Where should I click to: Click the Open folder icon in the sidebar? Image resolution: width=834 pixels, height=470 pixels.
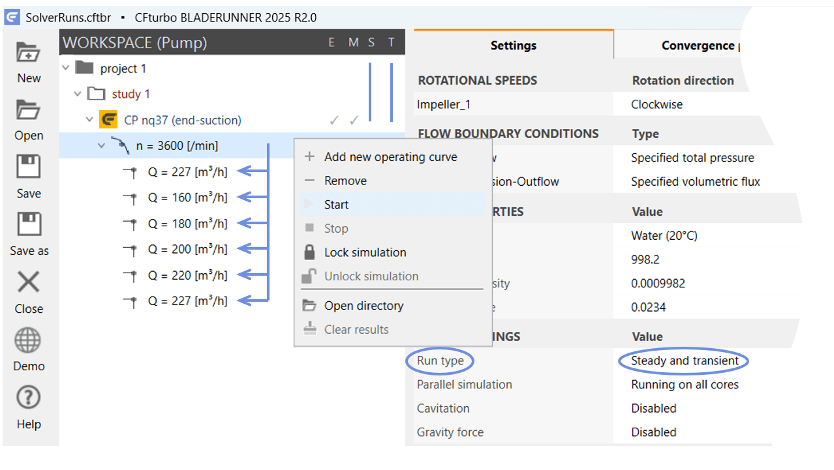(x=29, y=110)
